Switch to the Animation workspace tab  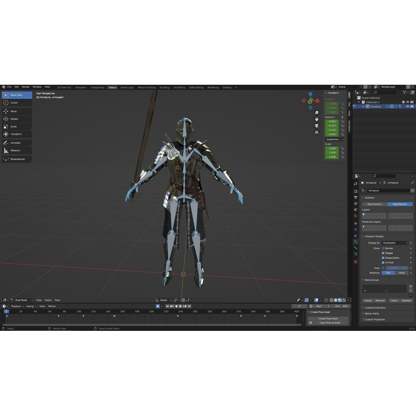pyautogui.click(x=81, y=87)
